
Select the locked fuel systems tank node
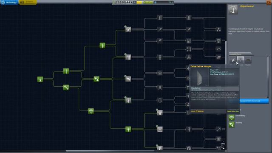189,41
